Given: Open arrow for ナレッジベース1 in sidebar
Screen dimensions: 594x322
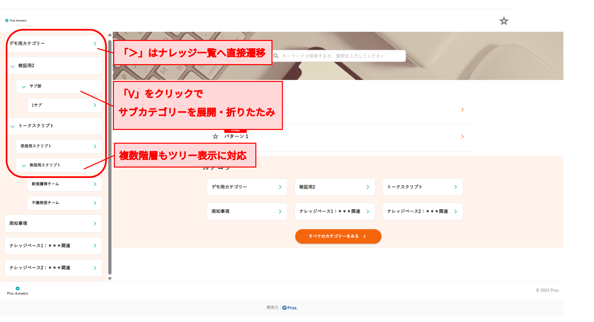Looking at the screenshot, I should click(95, 246).
